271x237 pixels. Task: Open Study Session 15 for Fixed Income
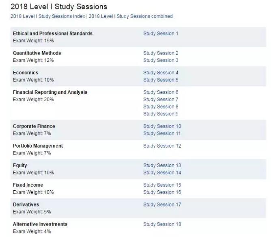pyautogui.click(x=162, y=185)
